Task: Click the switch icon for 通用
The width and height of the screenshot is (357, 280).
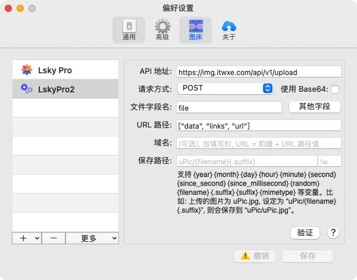Action: point(129,26)
